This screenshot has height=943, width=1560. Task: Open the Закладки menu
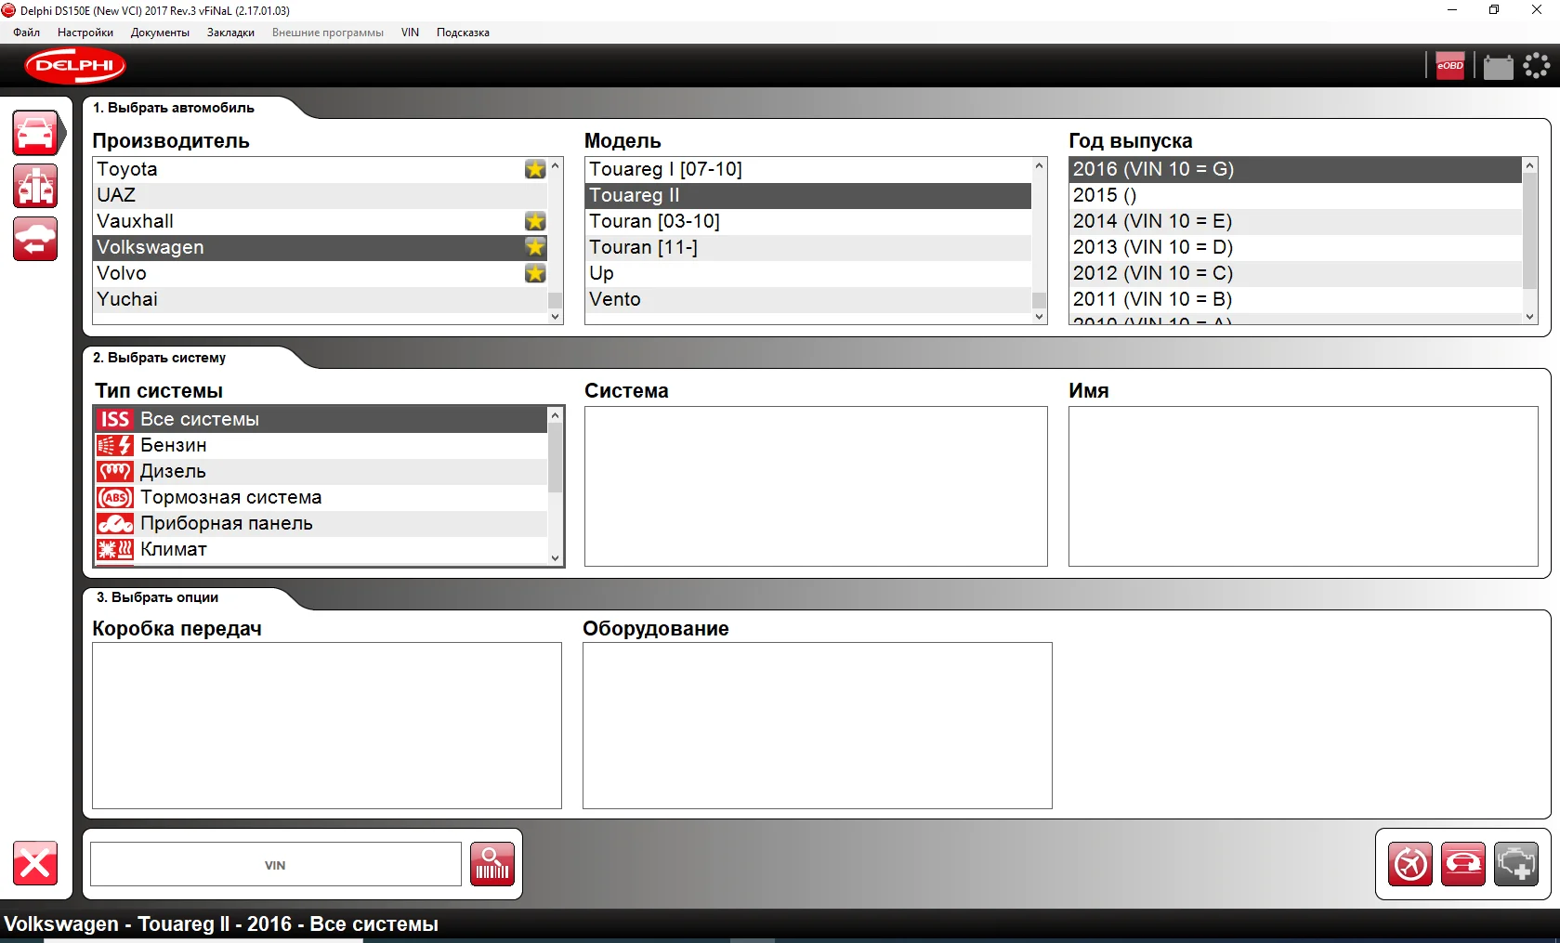click(x=230, y=33)
